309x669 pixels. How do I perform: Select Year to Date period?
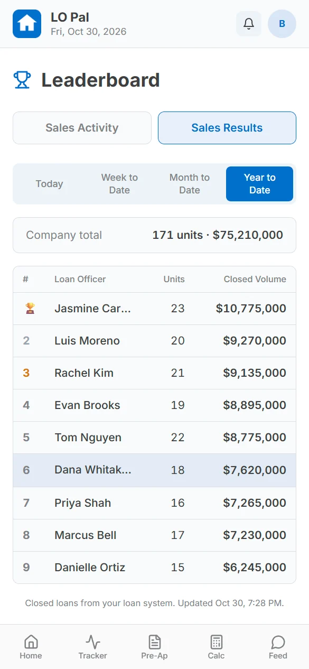coord(259,184)
